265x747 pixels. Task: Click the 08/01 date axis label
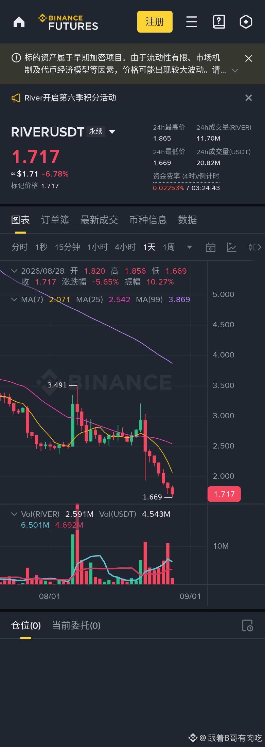point(50,597)
